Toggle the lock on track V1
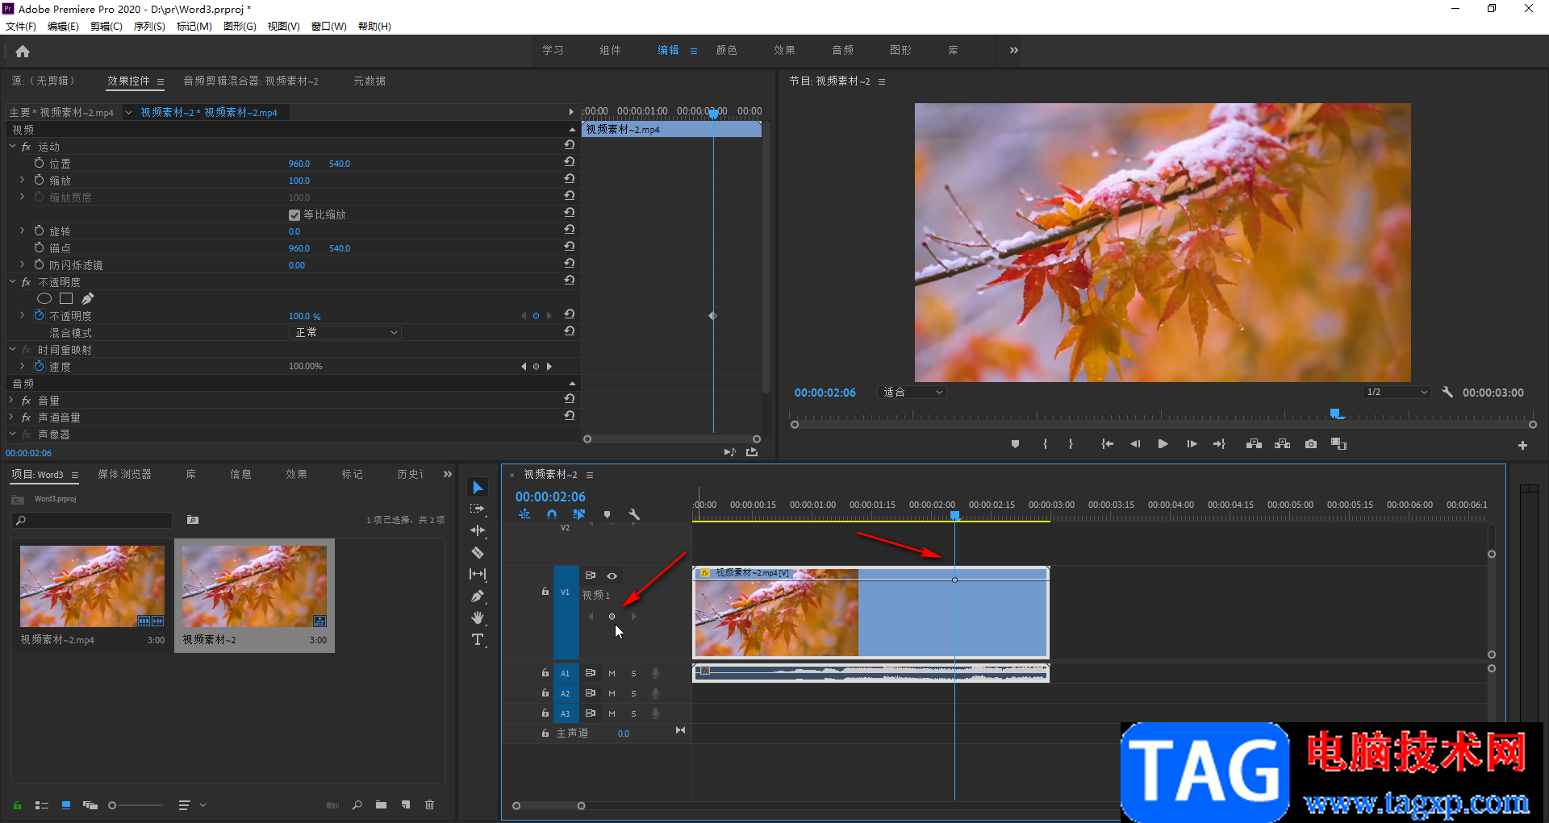The width and height of the screenshot is (1549, 823). point(545,591)
